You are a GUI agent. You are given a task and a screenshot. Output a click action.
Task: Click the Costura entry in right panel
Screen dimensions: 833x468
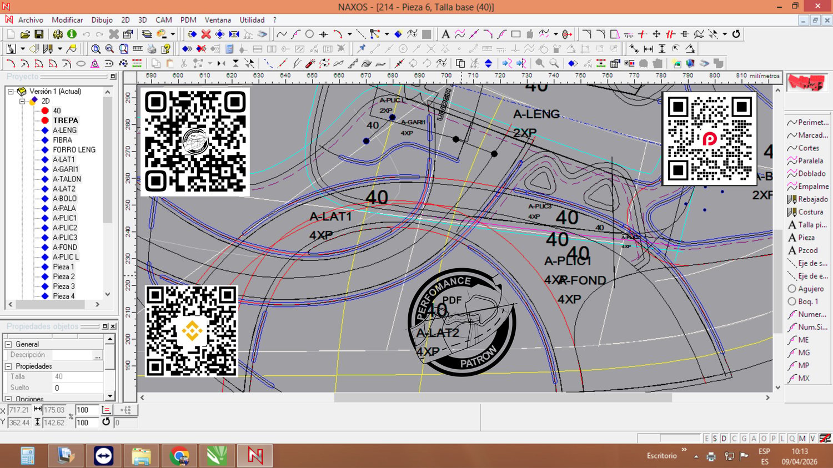coord(808,212)
